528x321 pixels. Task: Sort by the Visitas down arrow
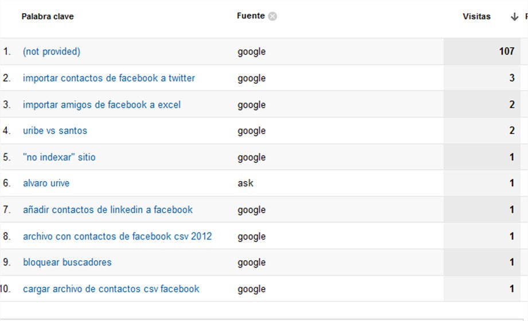[514, 17]
